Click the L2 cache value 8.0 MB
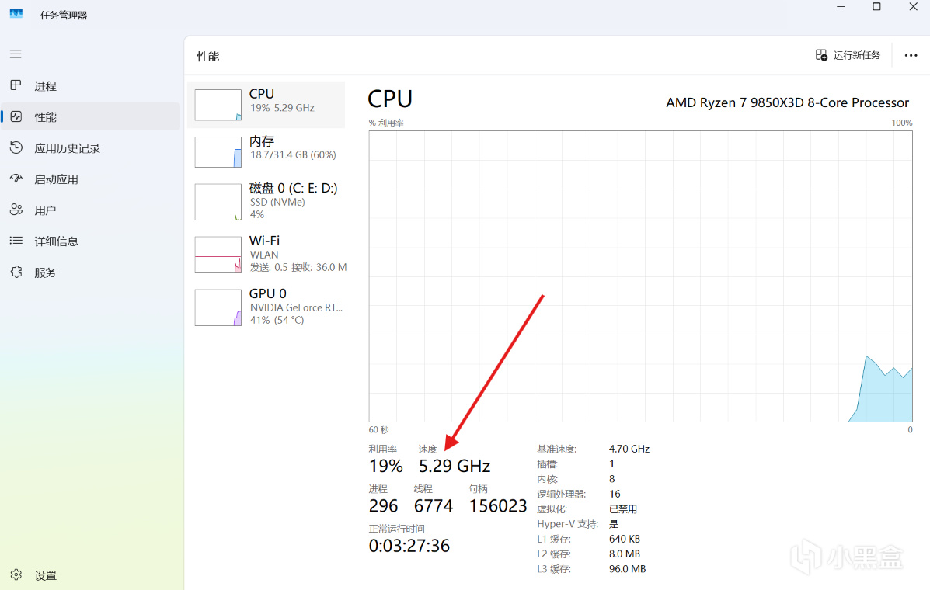This screenshot has width=930, height=590. point(625,554)
